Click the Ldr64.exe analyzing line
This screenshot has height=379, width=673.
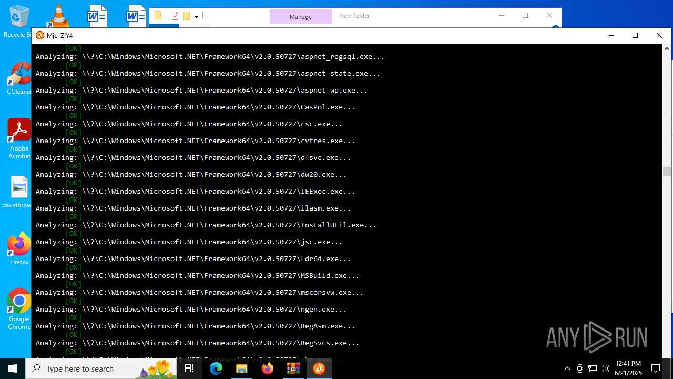pyautogui.click(x=193, y=258)
